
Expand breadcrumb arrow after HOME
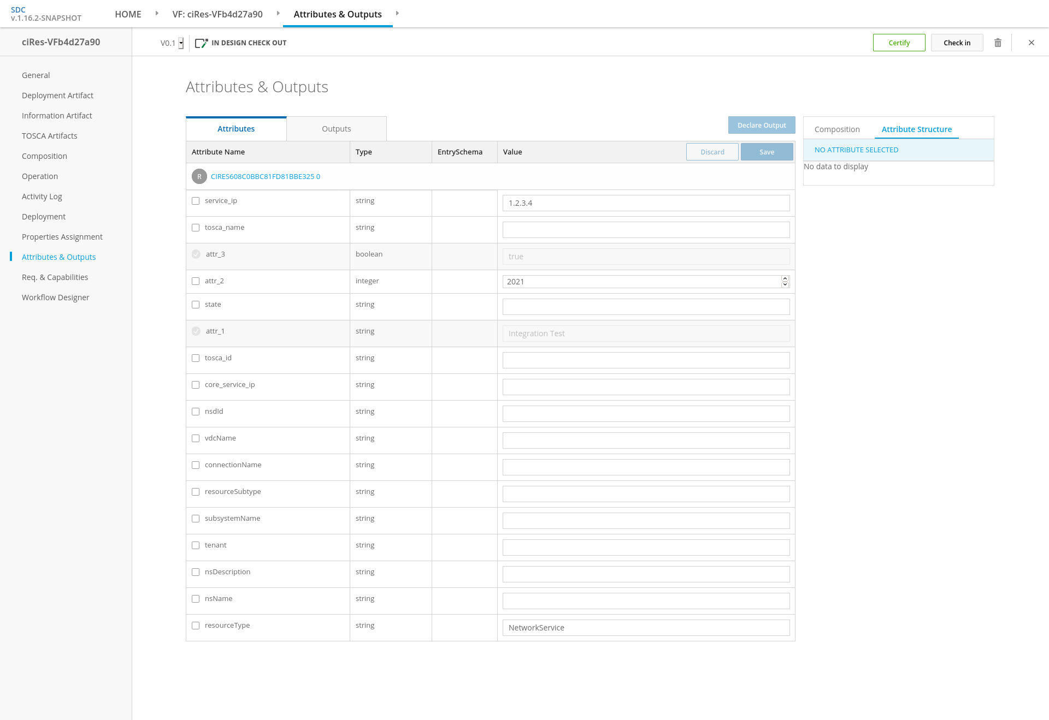click(x=157, y=13)
